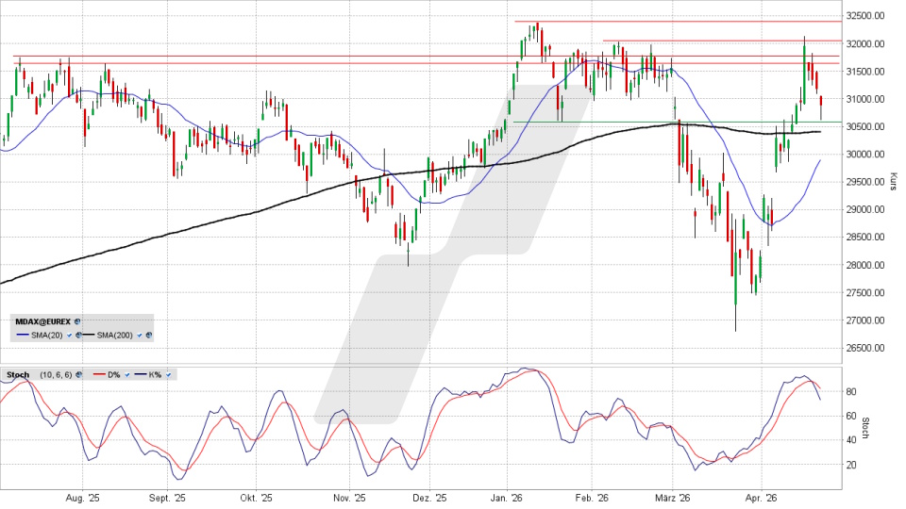Viewport: 906px width, 509px height.
Task: Click the Okt. '25 date label
Action: click(256, 498)
